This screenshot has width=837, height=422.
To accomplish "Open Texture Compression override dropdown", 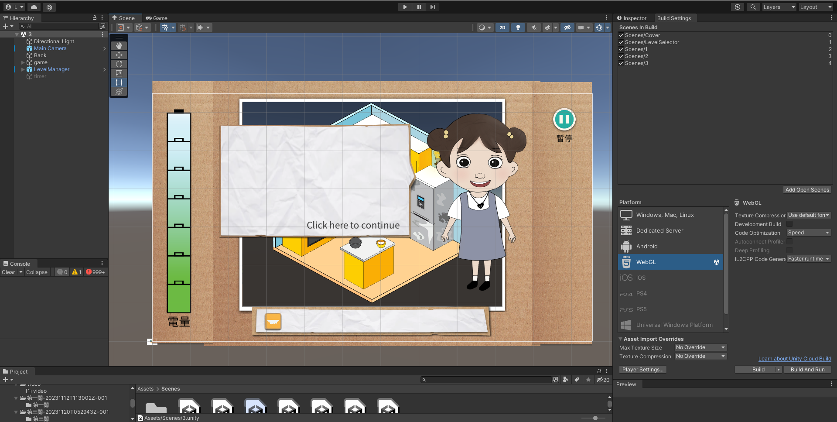I will pyautogui.click(x=700, y=356).
